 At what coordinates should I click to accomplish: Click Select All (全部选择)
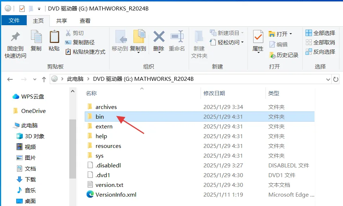click(320, 33)
